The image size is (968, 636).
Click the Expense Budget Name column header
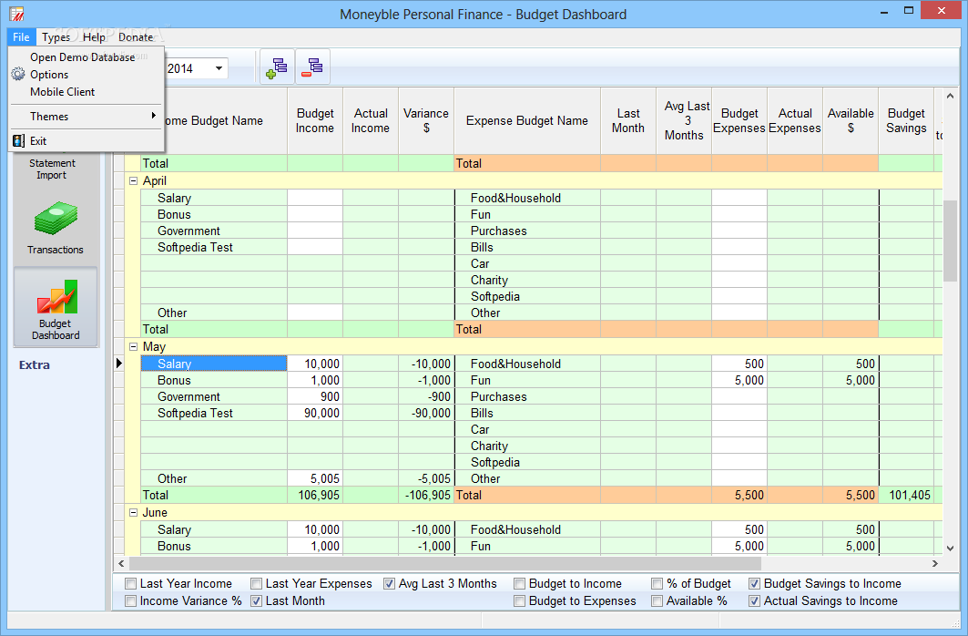pos(527,121)
